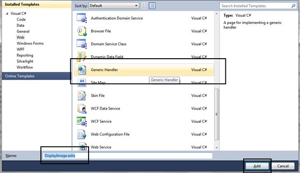
Task: Select the Authentication Domain Service template icon
Action: [x=82, y=18]
